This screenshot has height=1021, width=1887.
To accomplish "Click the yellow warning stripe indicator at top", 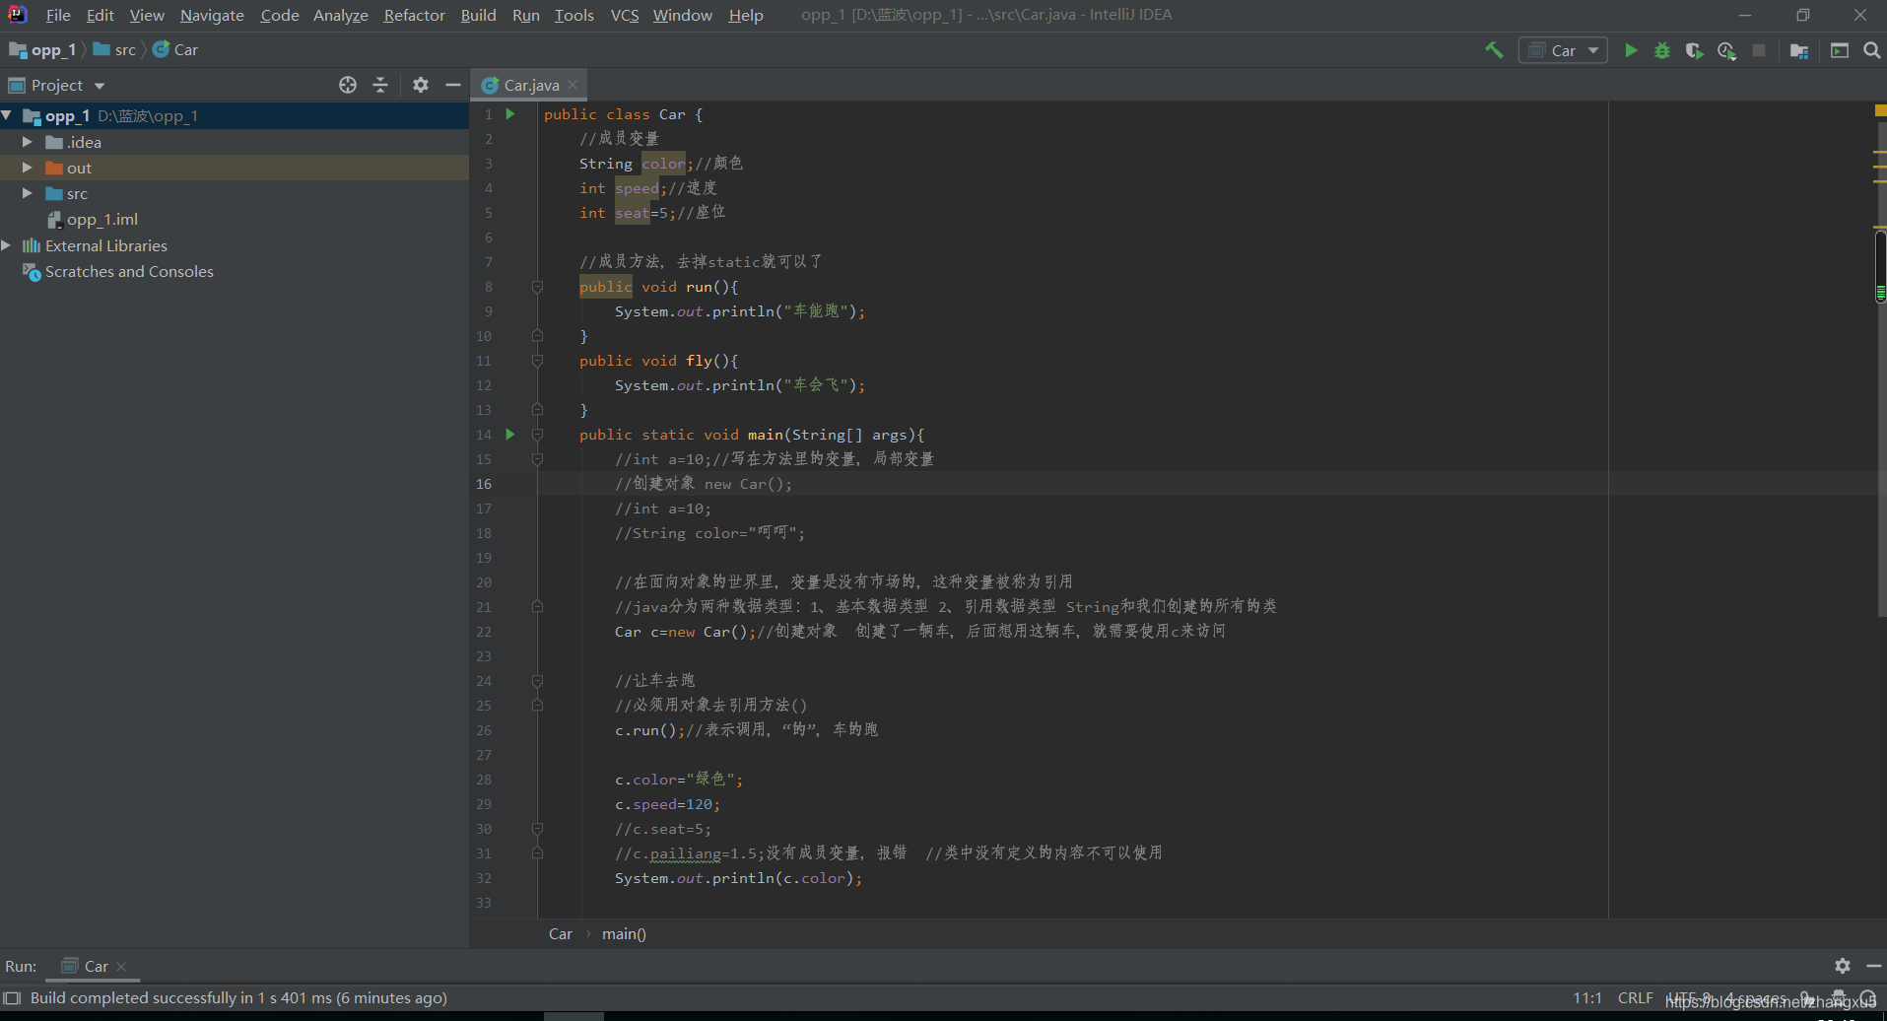I will tap(1880, 111).
